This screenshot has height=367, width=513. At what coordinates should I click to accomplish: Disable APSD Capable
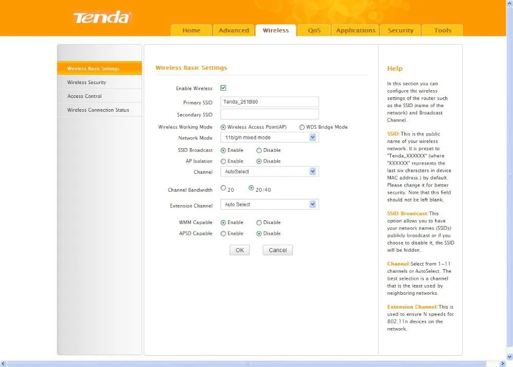[x=259, y=234]
